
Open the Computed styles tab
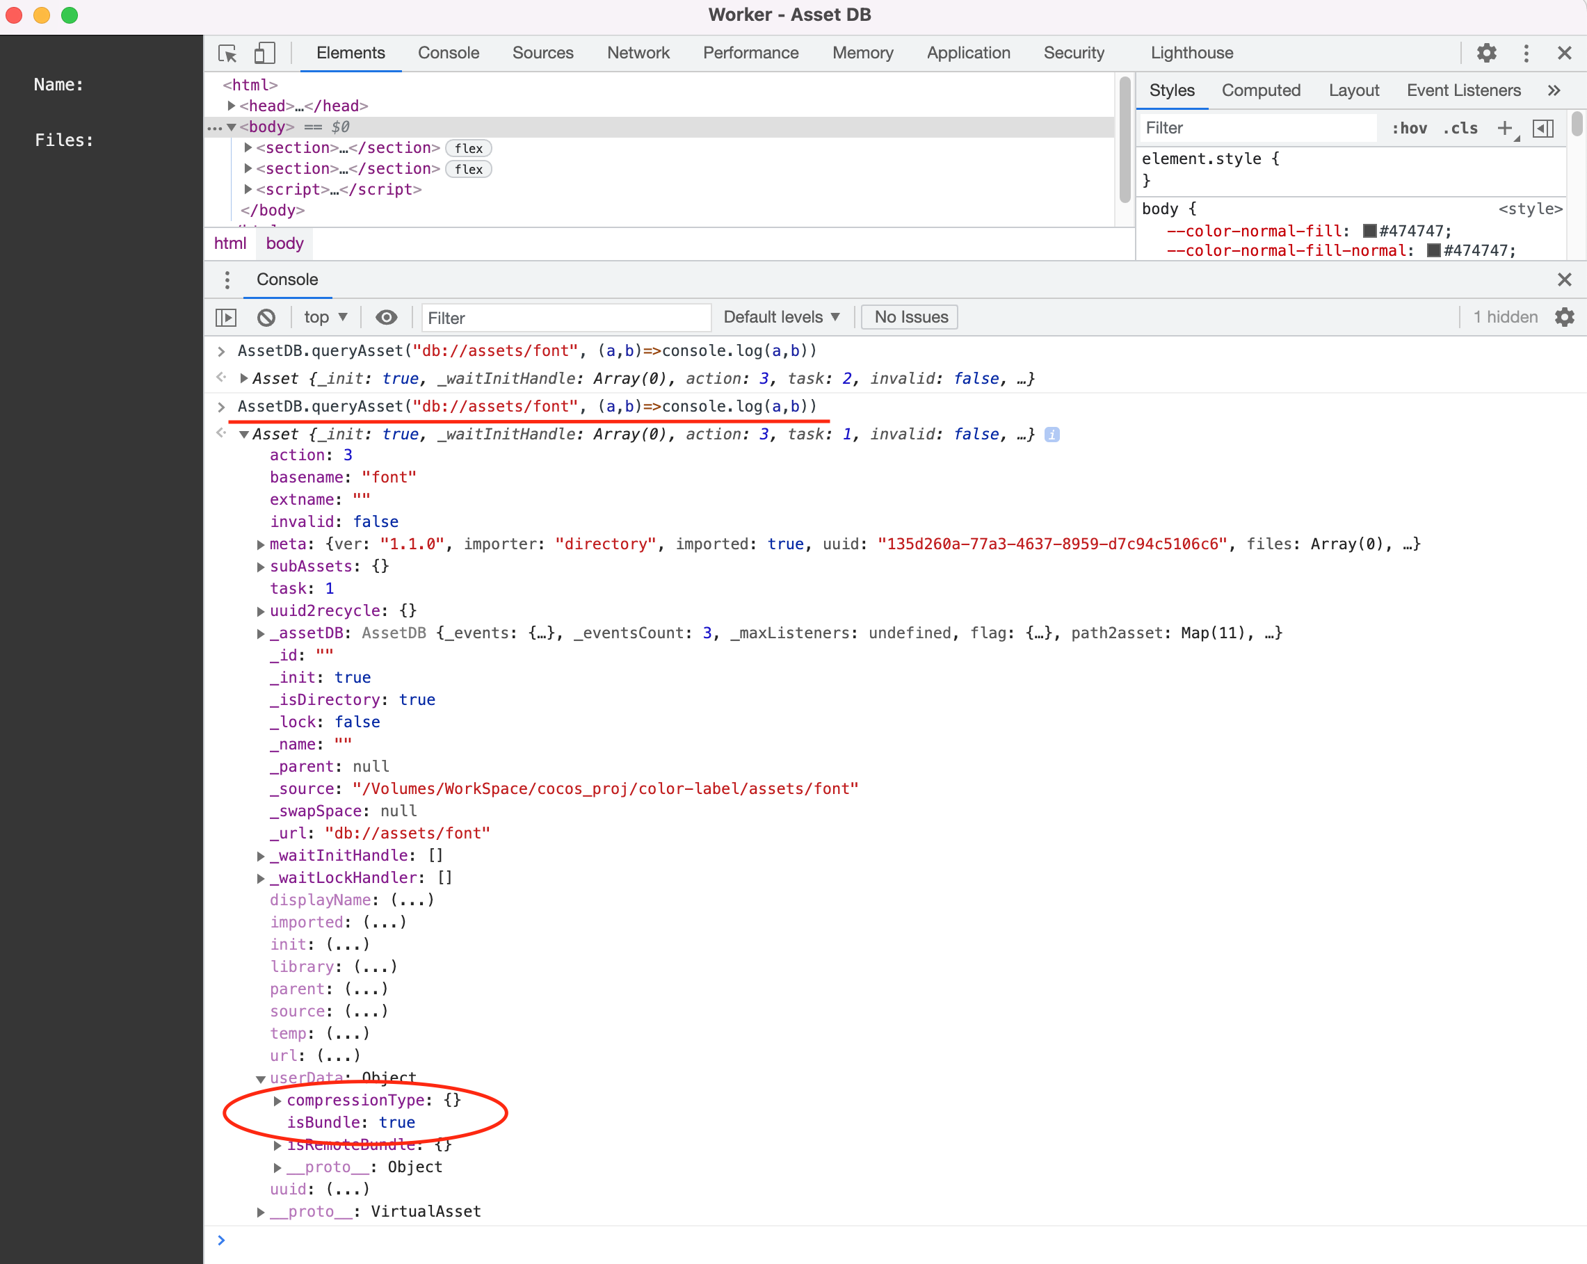[x=1260, y=90]
